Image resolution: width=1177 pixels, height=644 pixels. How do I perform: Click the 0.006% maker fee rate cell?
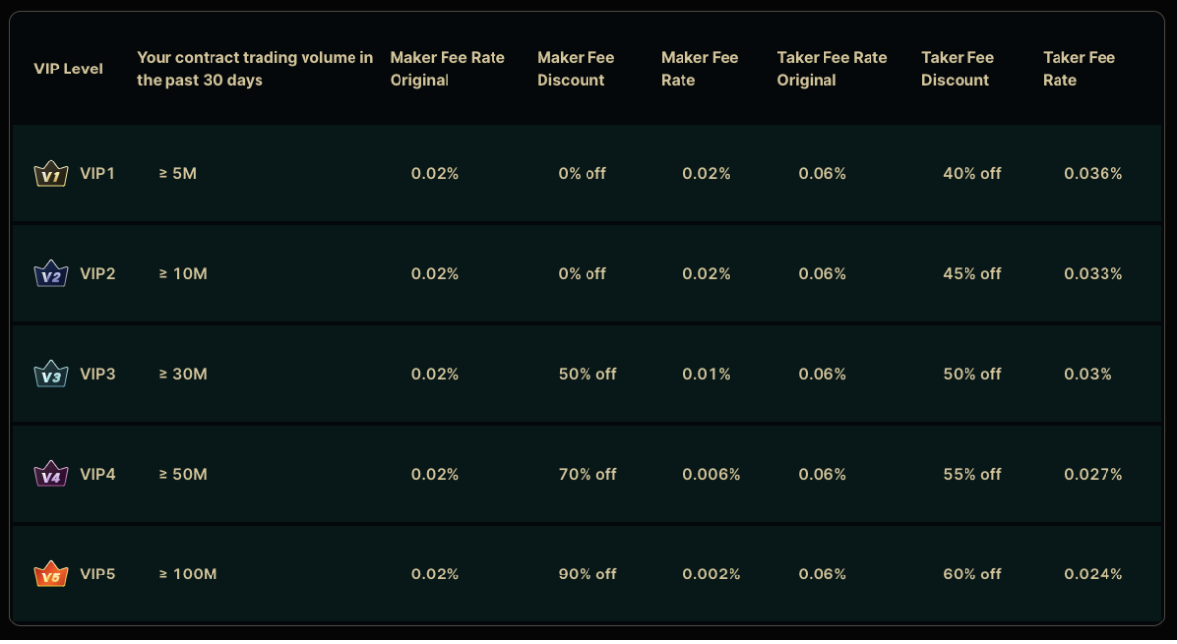point(712,474)
